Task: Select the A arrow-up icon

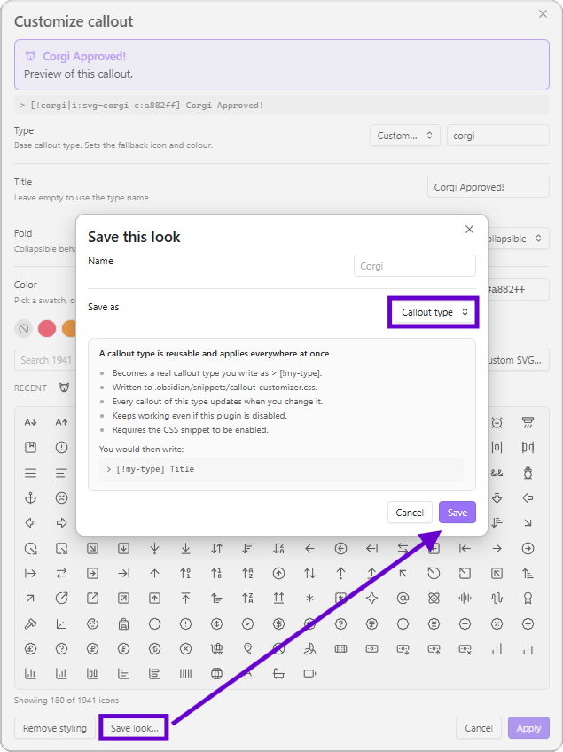Action: (61, 422)
